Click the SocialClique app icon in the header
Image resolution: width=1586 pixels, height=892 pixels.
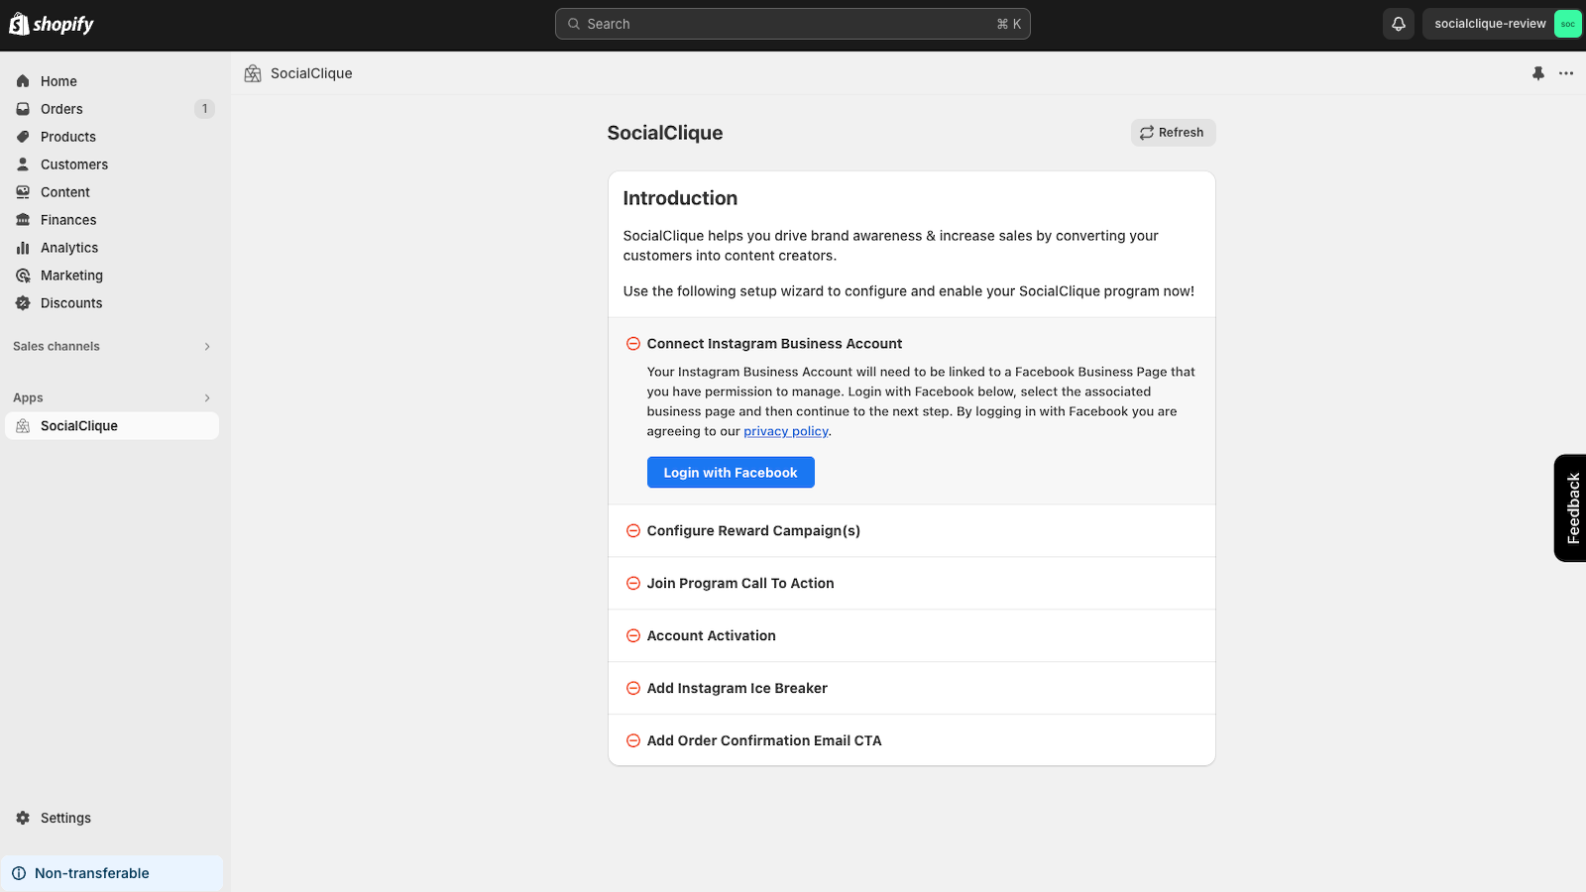click(x=253, y=73)
